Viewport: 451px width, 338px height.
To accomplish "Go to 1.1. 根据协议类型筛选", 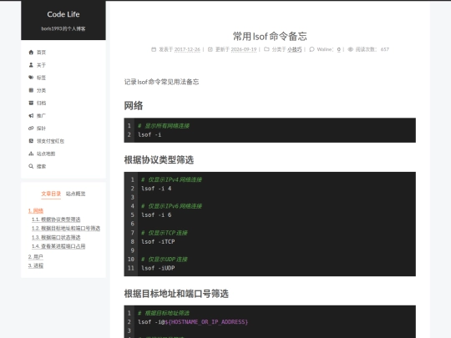I will click(56, 219).
